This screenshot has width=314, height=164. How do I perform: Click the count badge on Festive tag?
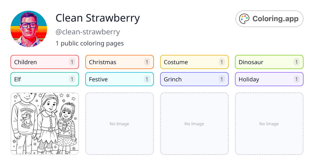tap(147, 79)
